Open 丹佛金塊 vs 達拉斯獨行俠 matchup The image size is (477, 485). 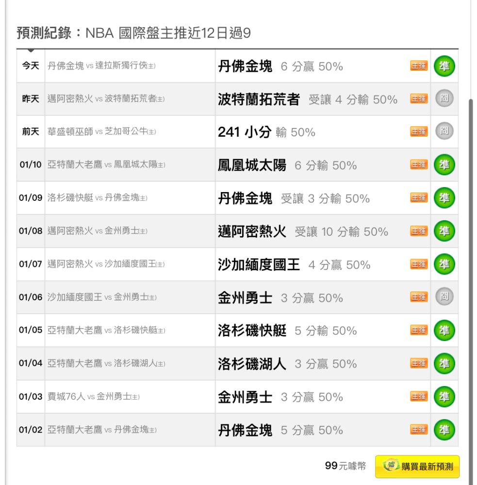pyautogui.click(x=101, y=66)
